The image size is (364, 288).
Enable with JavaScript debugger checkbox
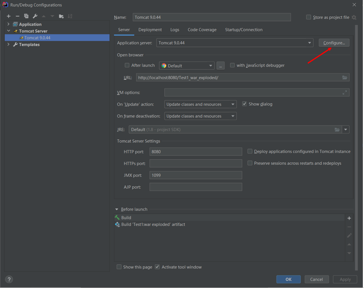tap(232, 65)
